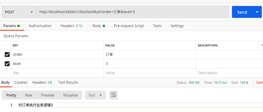Click the response text '对订单执行业务逻辑3'
Image resolution: width=263 pixels, height=112 pixels.
pos(36,105)
